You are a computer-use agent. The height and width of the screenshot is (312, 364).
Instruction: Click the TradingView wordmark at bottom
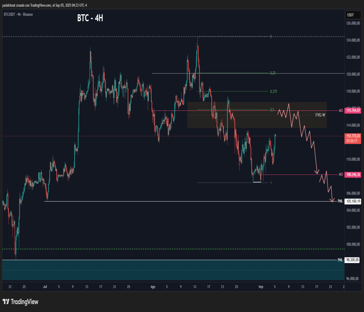click(x=25, y=302)
